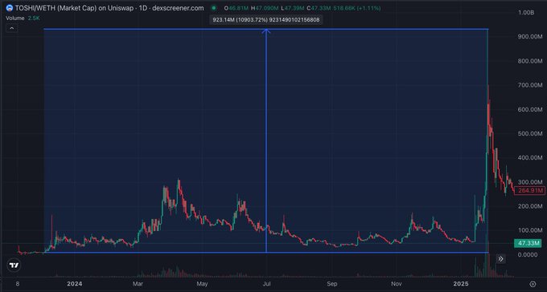Click the green market status dot

[x=214, y=8]
